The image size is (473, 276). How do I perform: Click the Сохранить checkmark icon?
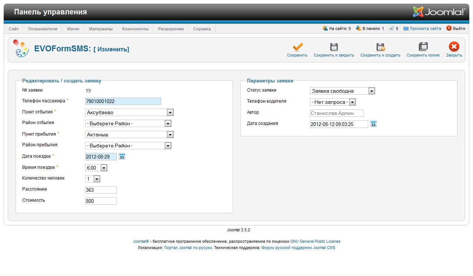click(x=297, y=47)
